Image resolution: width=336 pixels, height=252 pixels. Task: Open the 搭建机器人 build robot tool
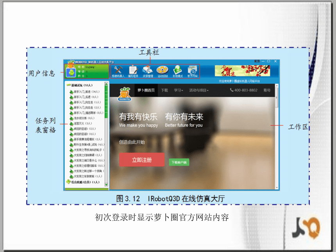pos(118,71)
